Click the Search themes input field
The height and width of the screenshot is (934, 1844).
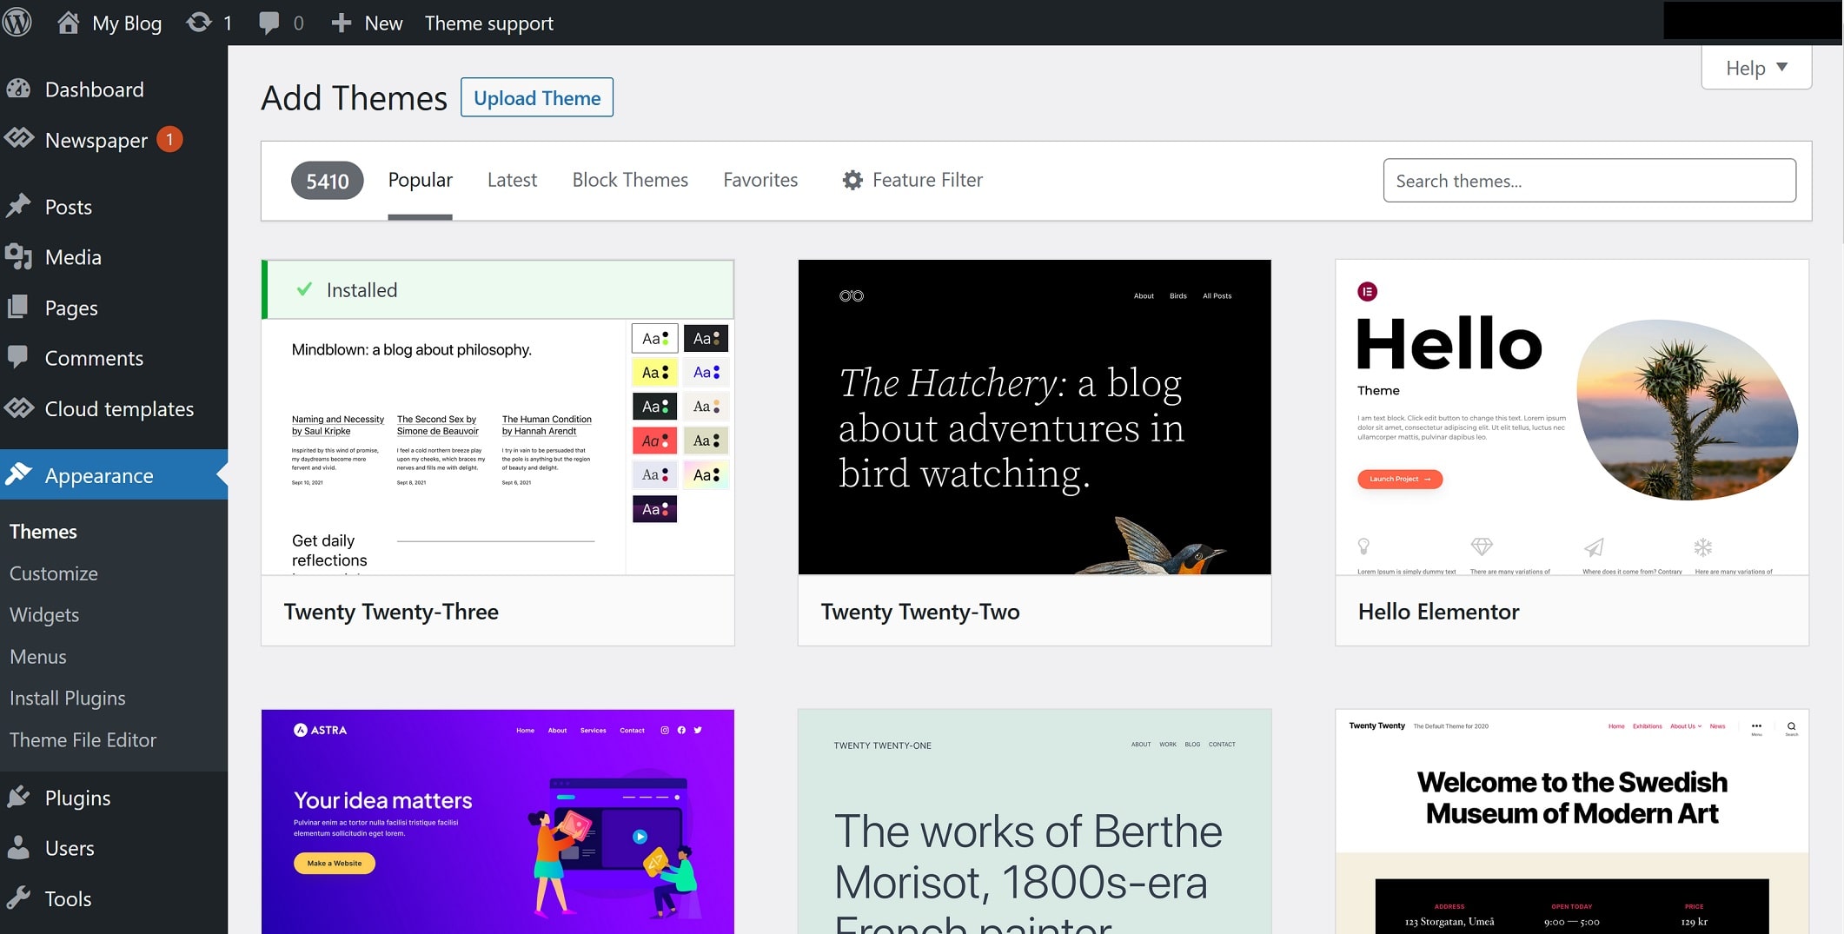click(1589, 180)
